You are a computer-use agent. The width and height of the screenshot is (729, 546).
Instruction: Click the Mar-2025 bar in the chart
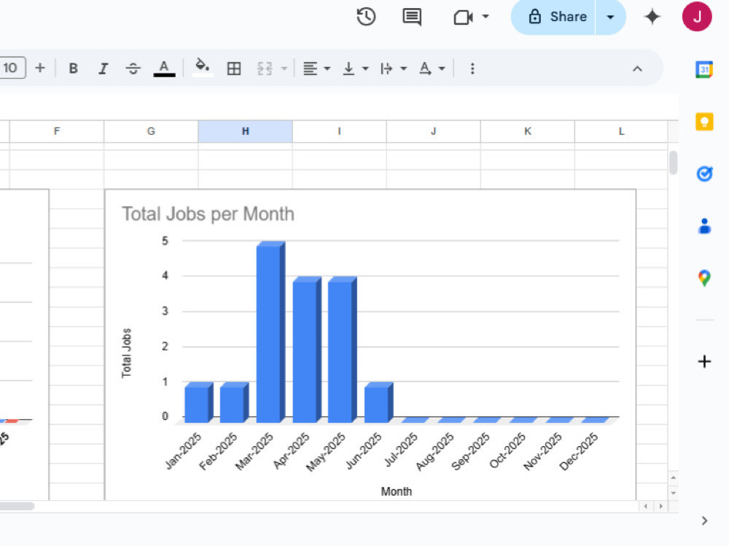(x=270, y=332)
